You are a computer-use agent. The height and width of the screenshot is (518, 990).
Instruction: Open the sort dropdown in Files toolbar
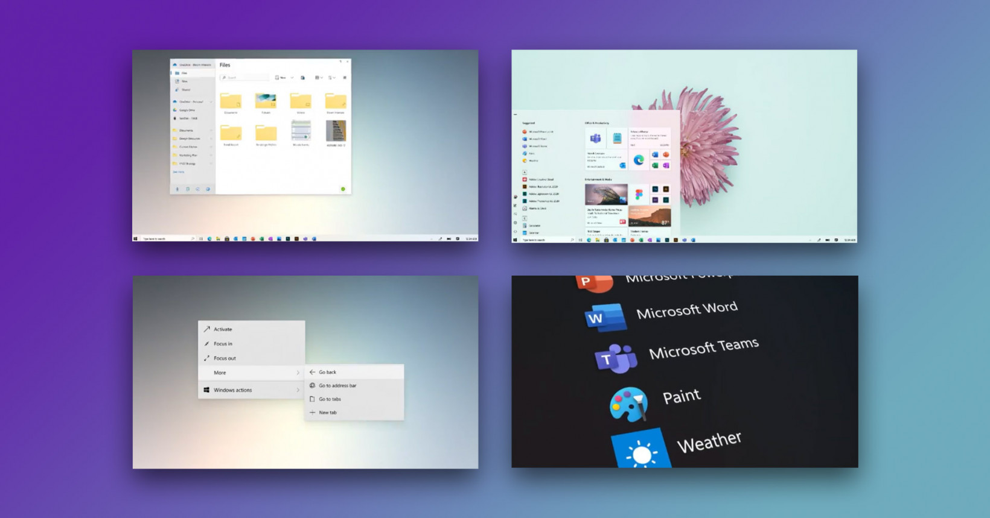tap(331, 78)
